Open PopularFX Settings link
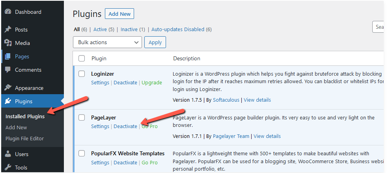The image size is (390, 173). click(x=100, y=163)
